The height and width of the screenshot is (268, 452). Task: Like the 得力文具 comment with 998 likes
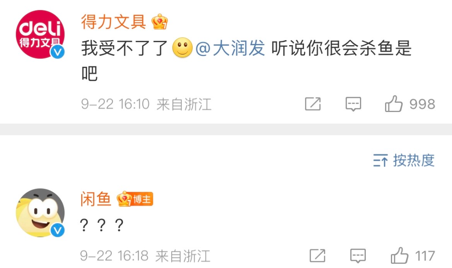pos(410,104)
